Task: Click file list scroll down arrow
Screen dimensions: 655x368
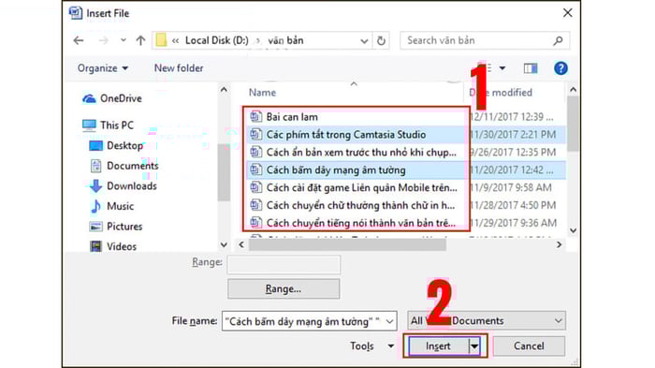Action: pyautogui.click(x=573, y=230)
